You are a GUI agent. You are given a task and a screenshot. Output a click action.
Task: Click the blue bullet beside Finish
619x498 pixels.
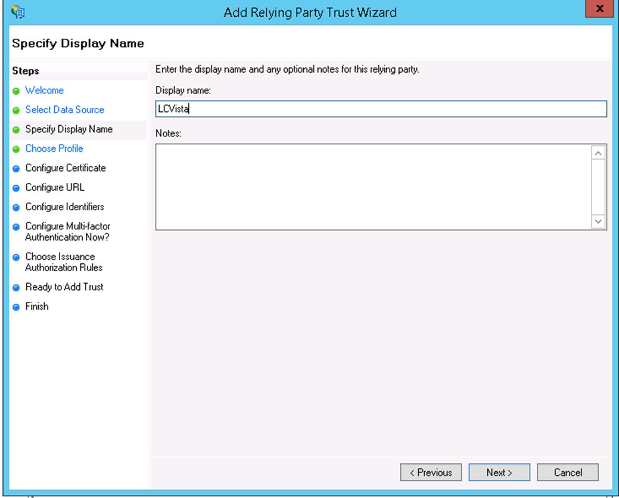[16, 307]
